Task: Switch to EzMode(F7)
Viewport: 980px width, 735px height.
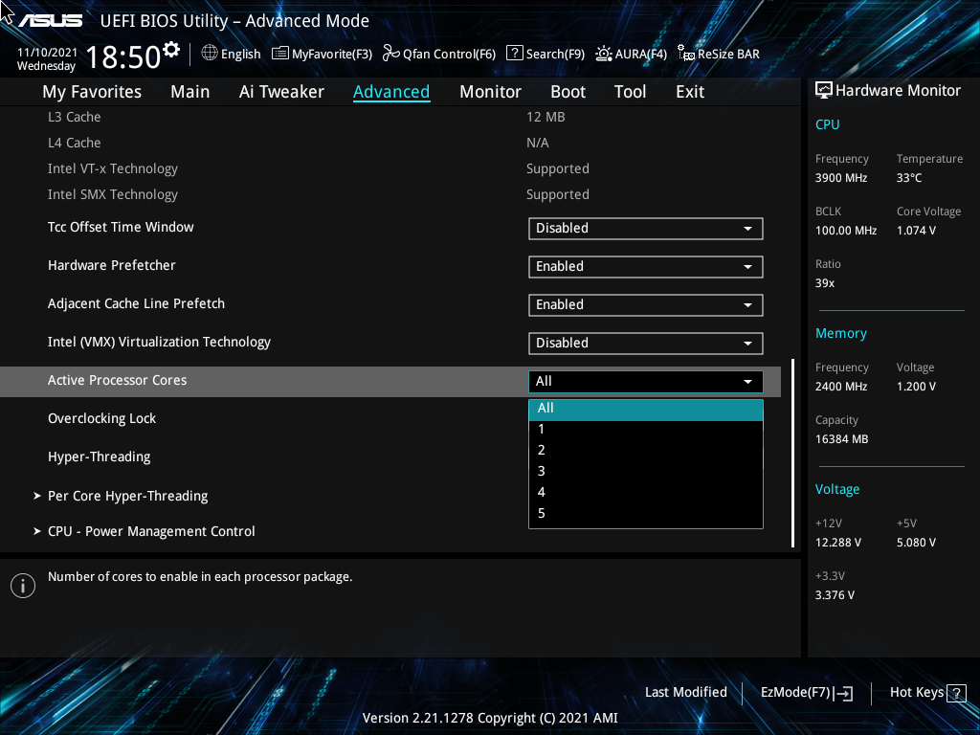Action: (807, 693)
